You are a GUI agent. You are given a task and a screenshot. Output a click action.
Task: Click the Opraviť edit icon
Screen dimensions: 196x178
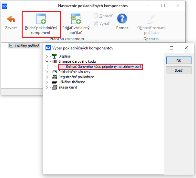pos(96,16)
